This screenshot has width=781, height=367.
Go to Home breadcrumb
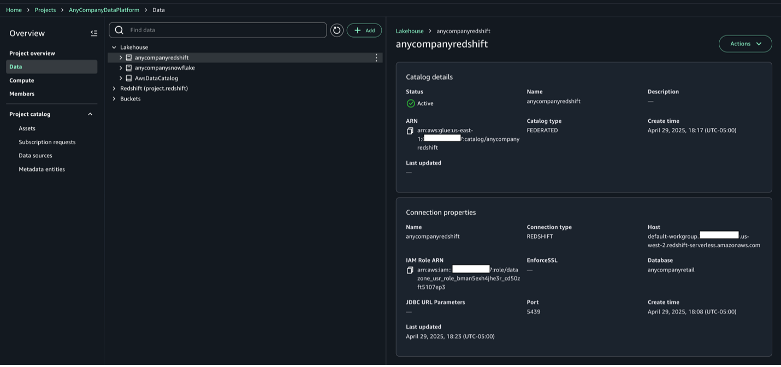14,10
